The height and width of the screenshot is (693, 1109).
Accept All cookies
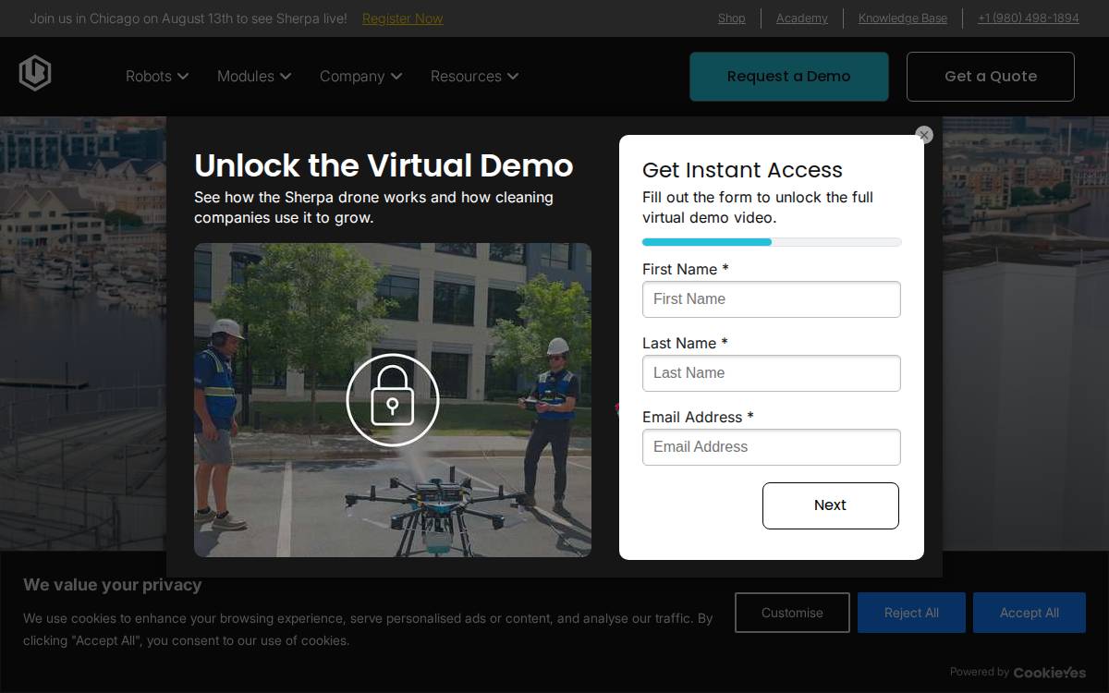[x=1030, y=613]
